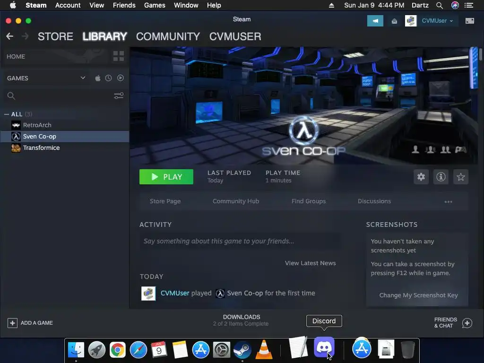Open the Discussions link

pyautogui.click(x=374, y=201)
